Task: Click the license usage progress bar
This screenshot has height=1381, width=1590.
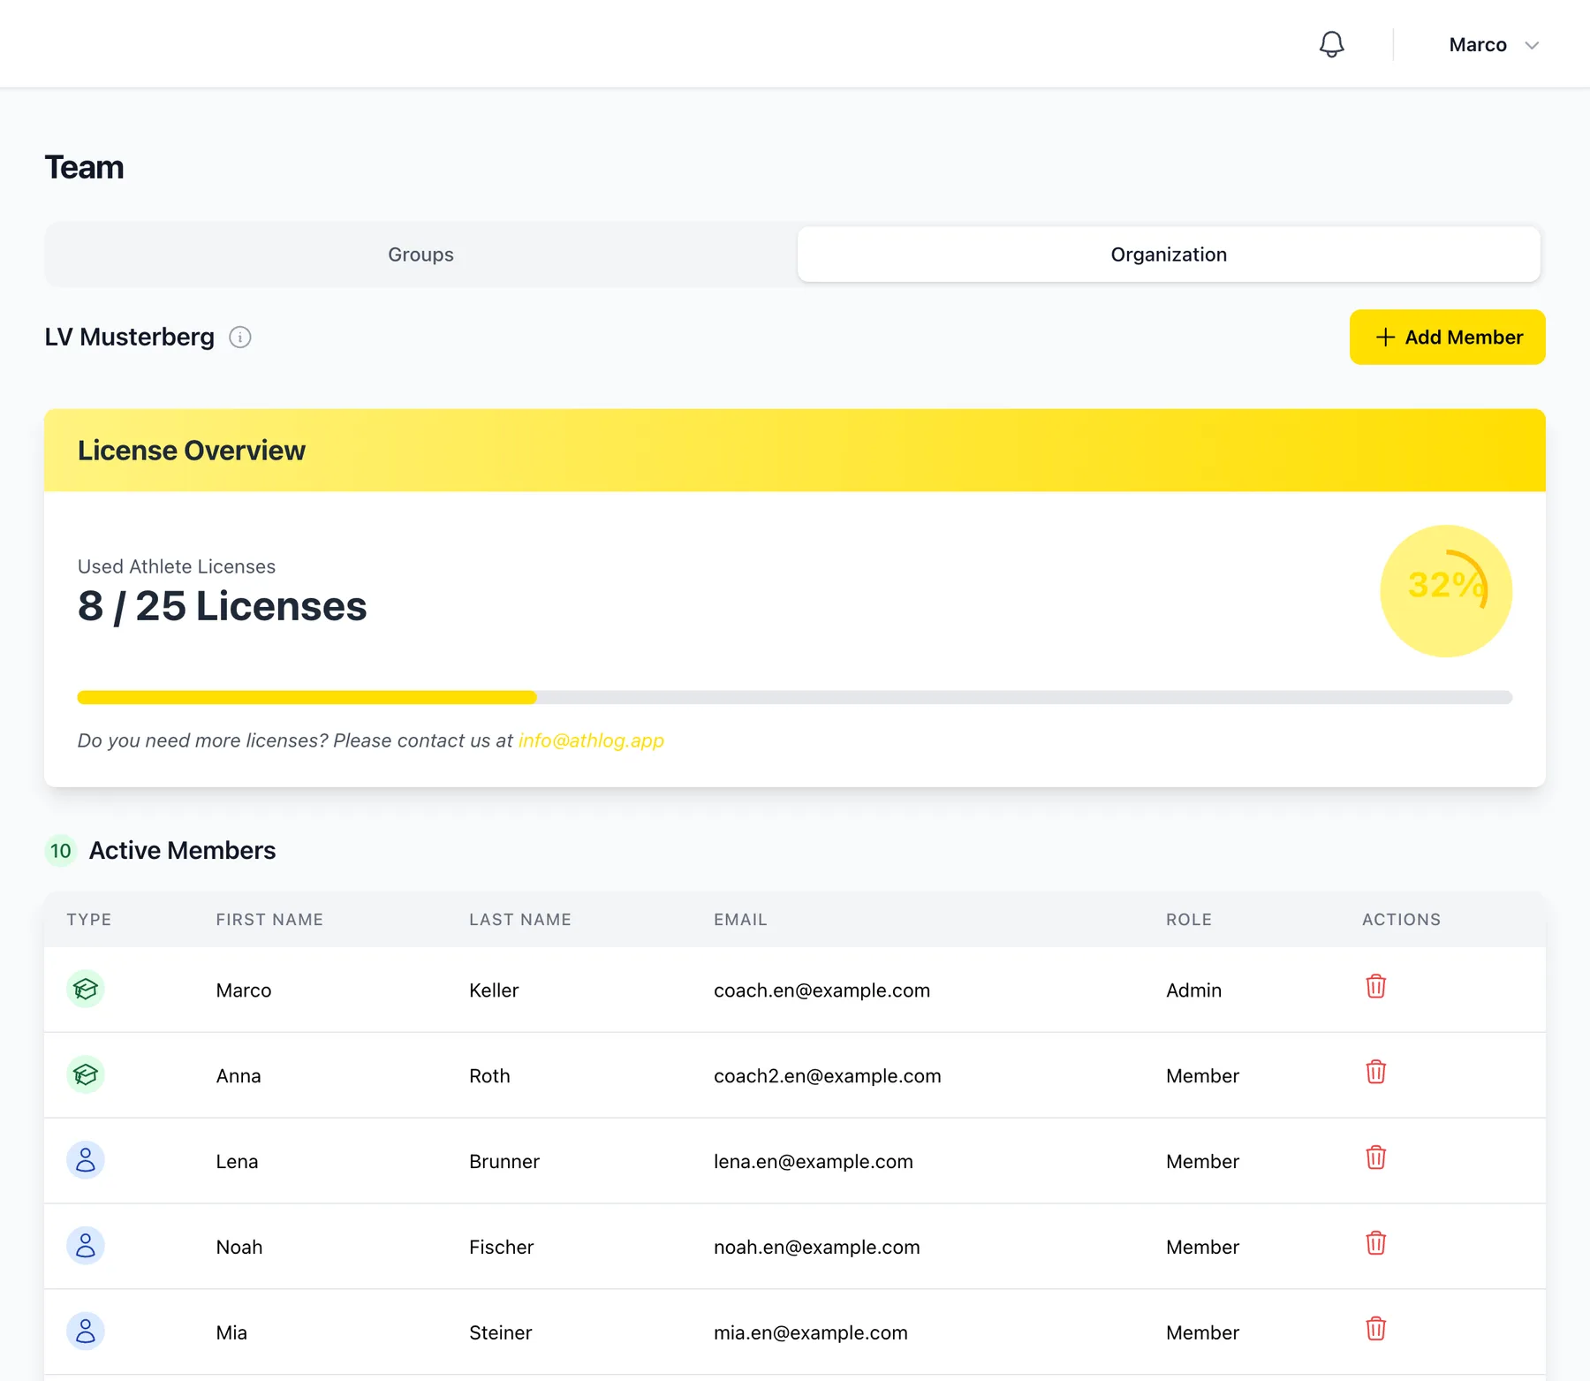Action: coord(795,697)
